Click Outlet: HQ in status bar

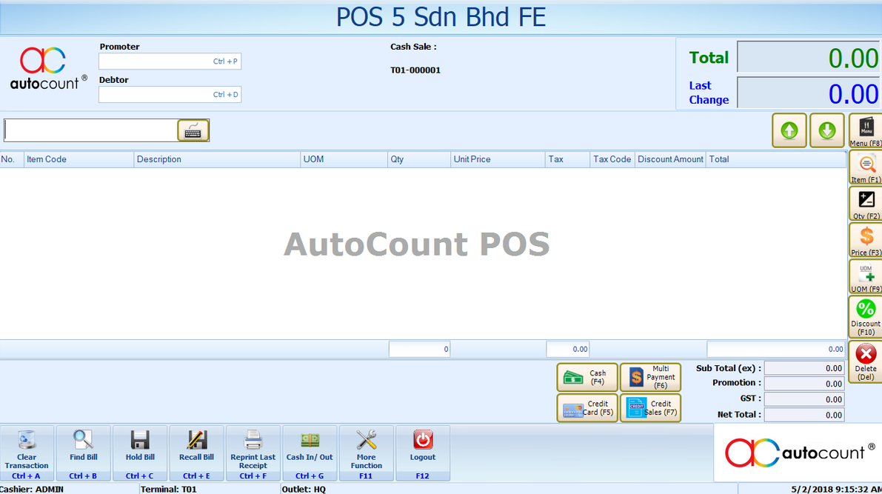304,489
